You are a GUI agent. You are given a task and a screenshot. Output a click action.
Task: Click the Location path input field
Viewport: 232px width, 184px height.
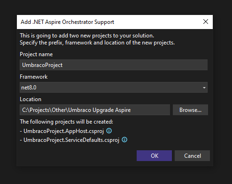coord(95,110)
